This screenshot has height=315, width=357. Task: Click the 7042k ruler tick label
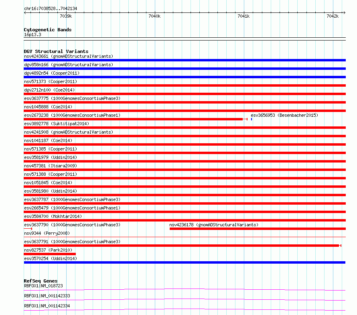(x=333, y=16)
